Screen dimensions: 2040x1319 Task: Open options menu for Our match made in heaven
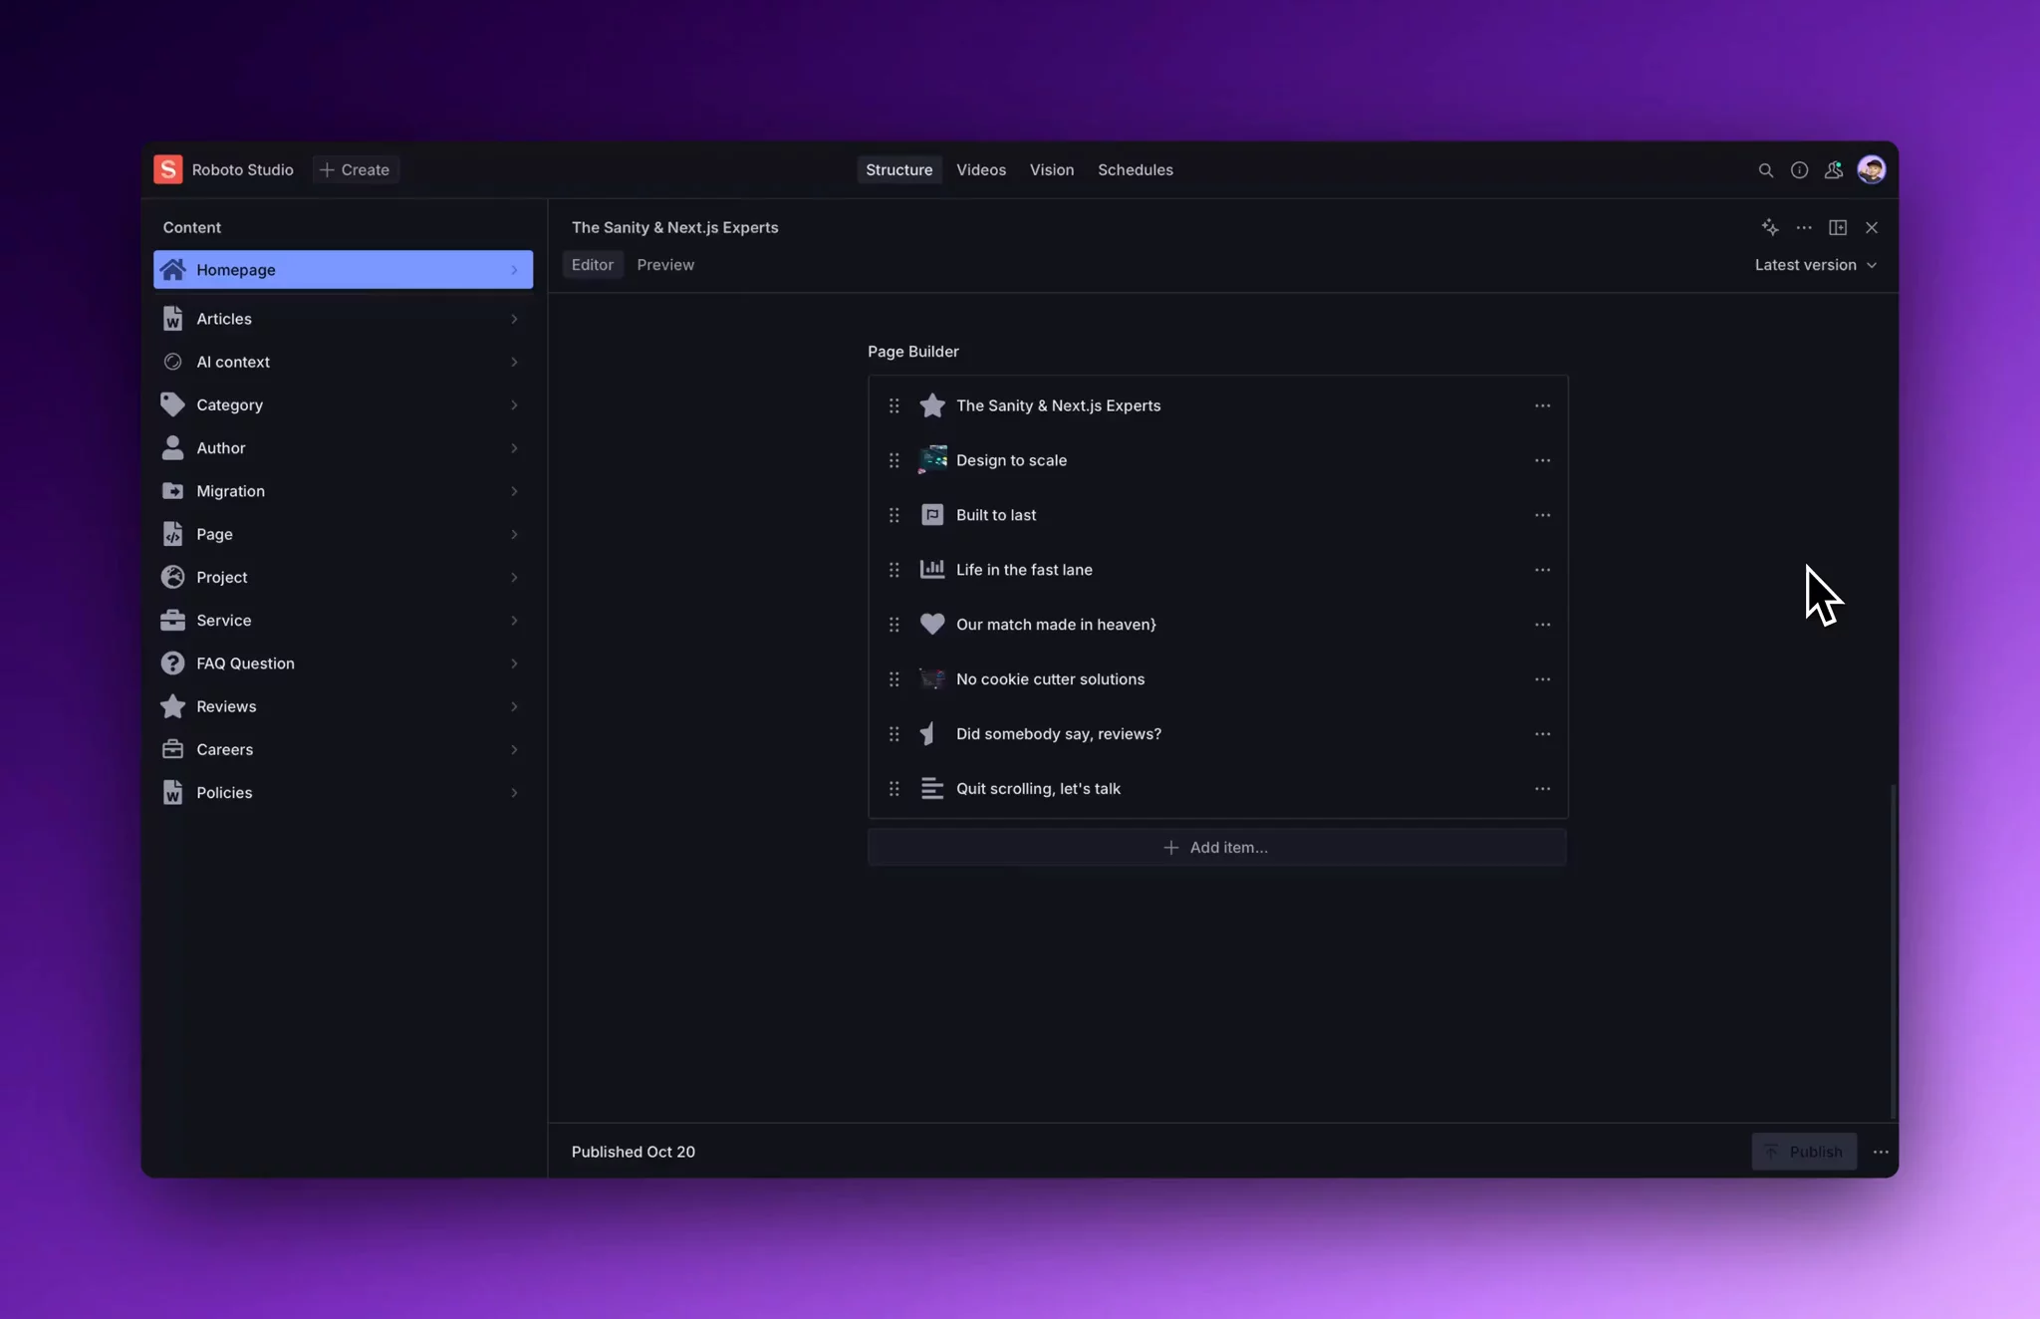1542,625
